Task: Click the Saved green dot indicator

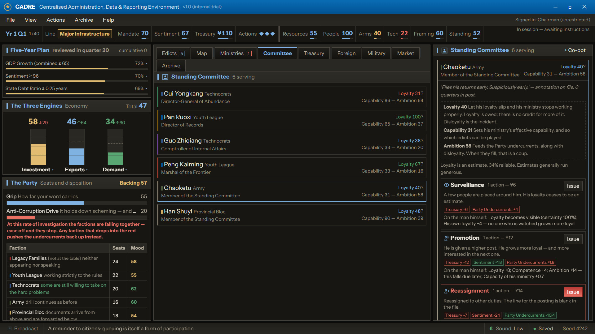Action: 535,329
